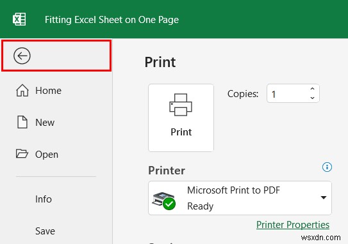Click the house icon beside Home

coord(22,91)
